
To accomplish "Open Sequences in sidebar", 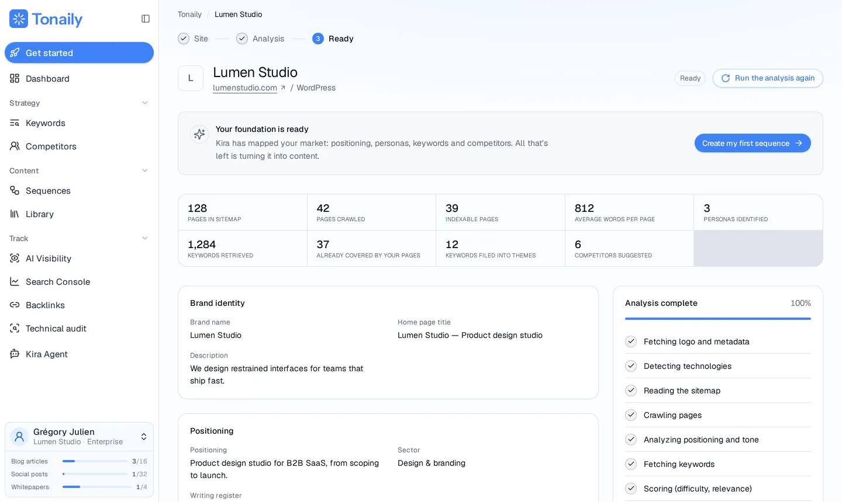I will click(x=79, y=191).
